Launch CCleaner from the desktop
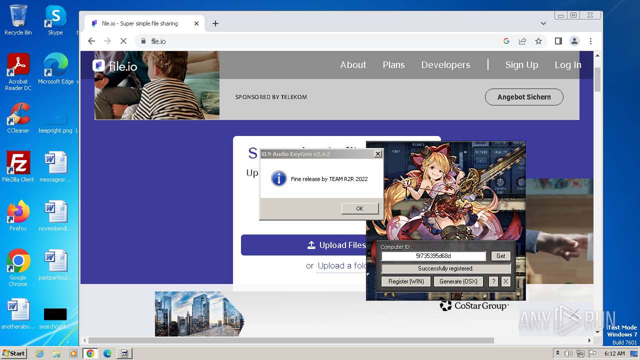640x360 pixels. 18,118
